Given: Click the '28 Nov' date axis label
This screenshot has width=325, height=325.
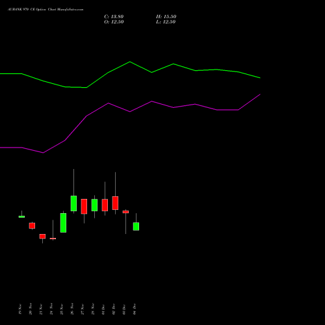Looking at the screenshot, I should click(93, 309).
